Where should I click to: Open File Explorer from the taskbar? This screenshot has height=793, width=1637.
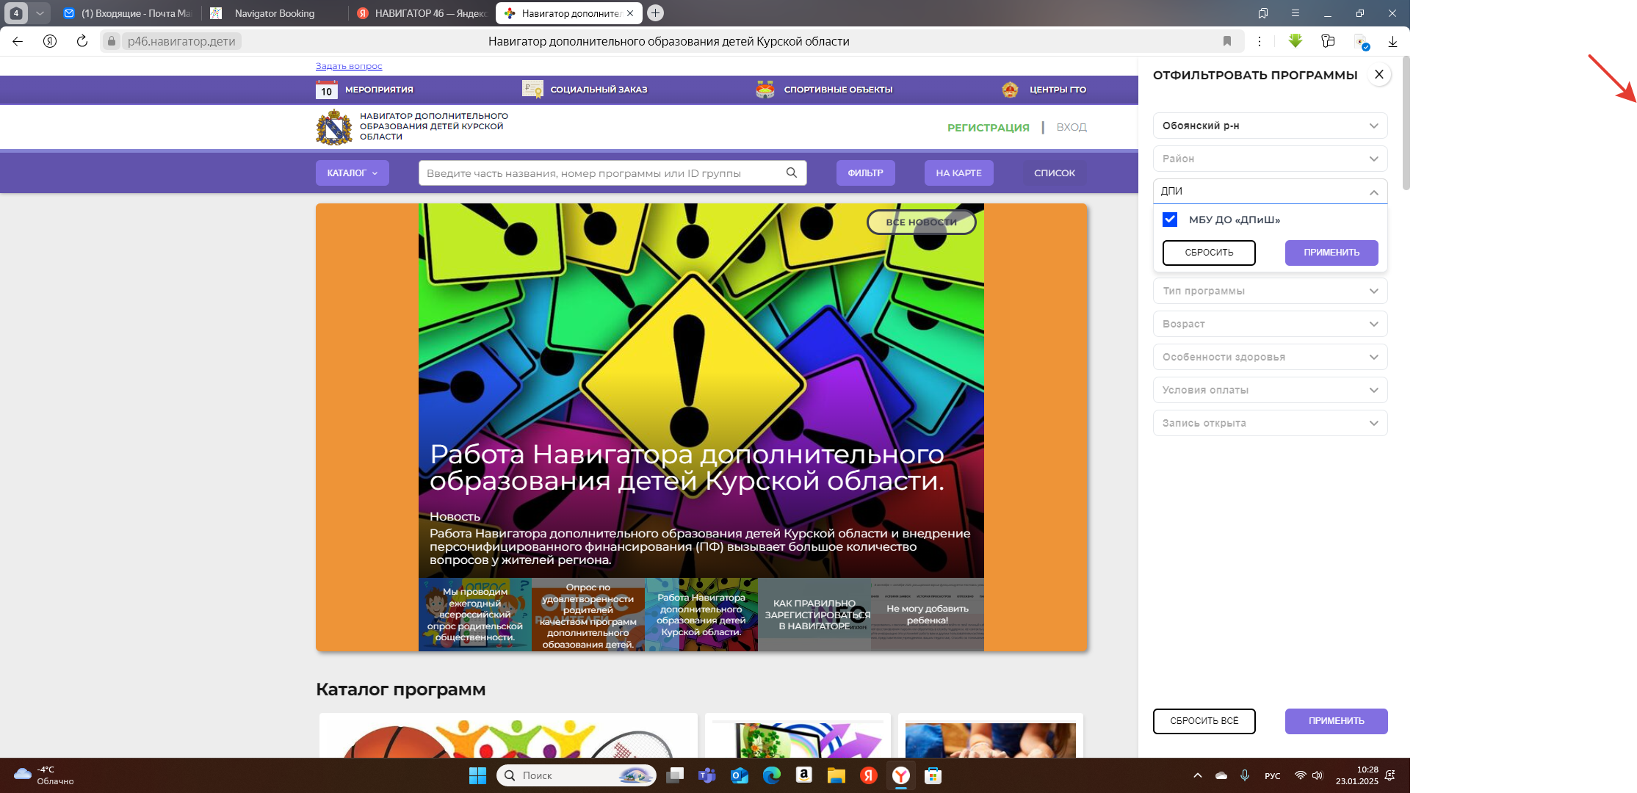tap(836, 775)
